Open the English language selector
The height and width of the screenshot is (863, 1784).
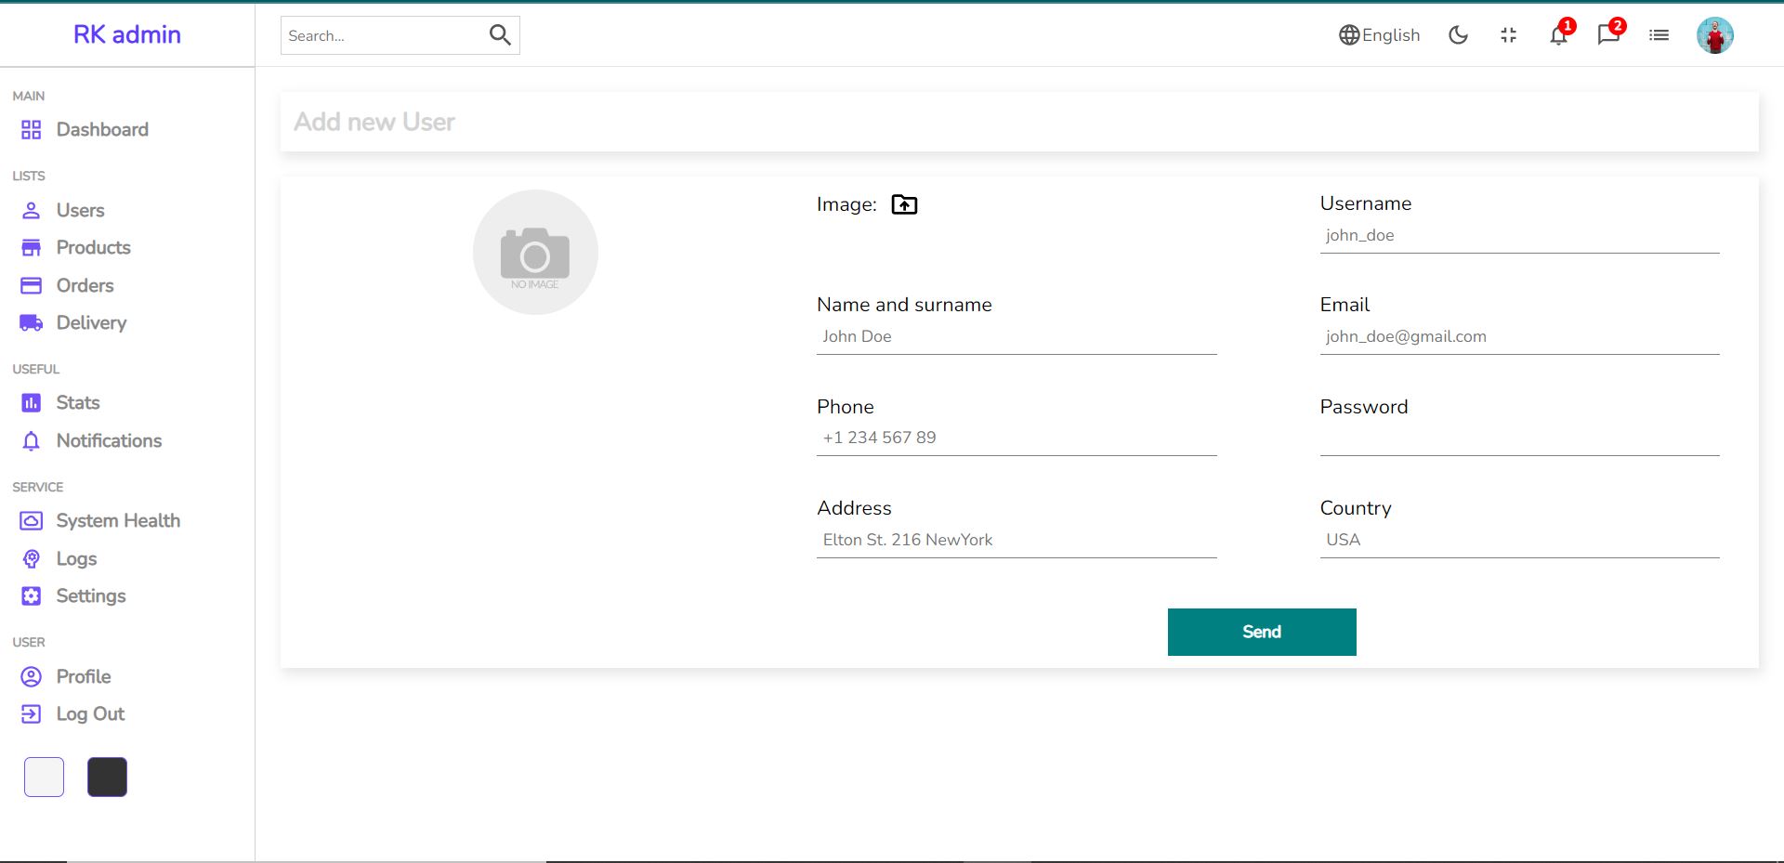pyautogui.click(x=1378, y=35)
